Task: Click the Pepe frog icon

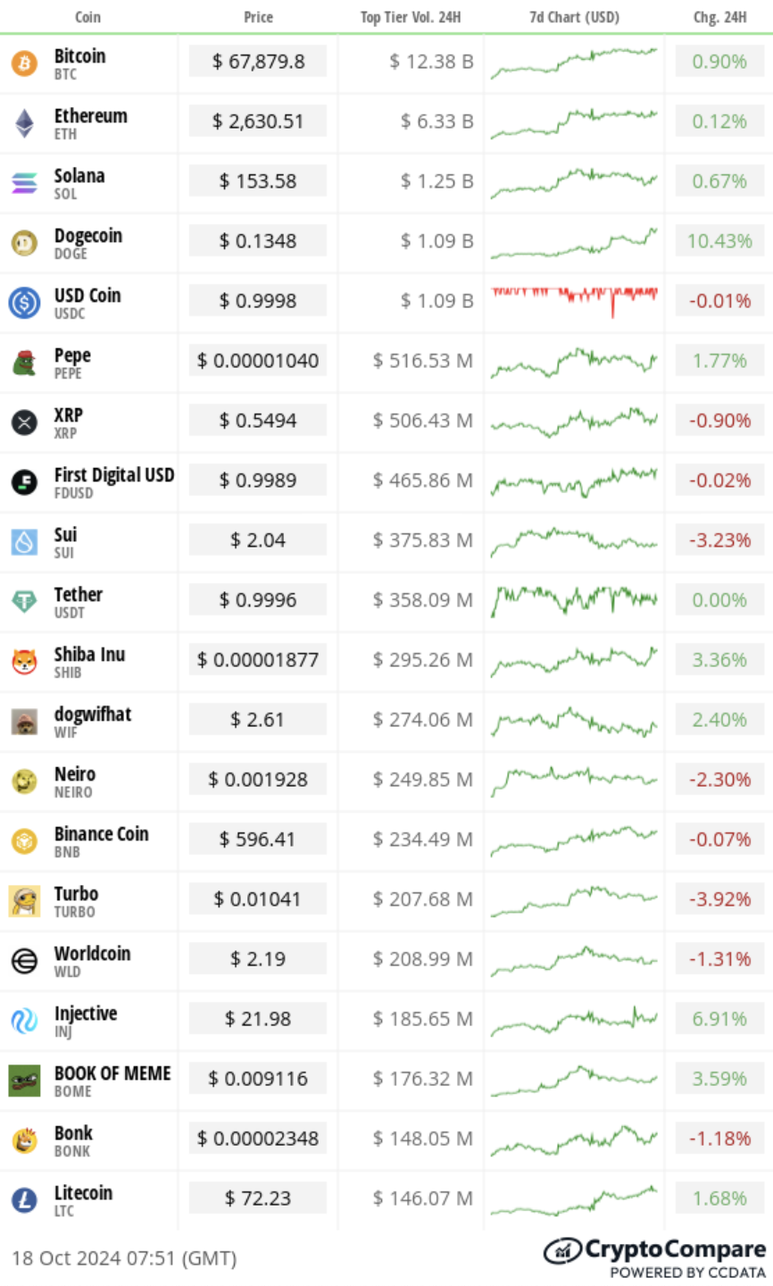Action: (x=24, y=363)
